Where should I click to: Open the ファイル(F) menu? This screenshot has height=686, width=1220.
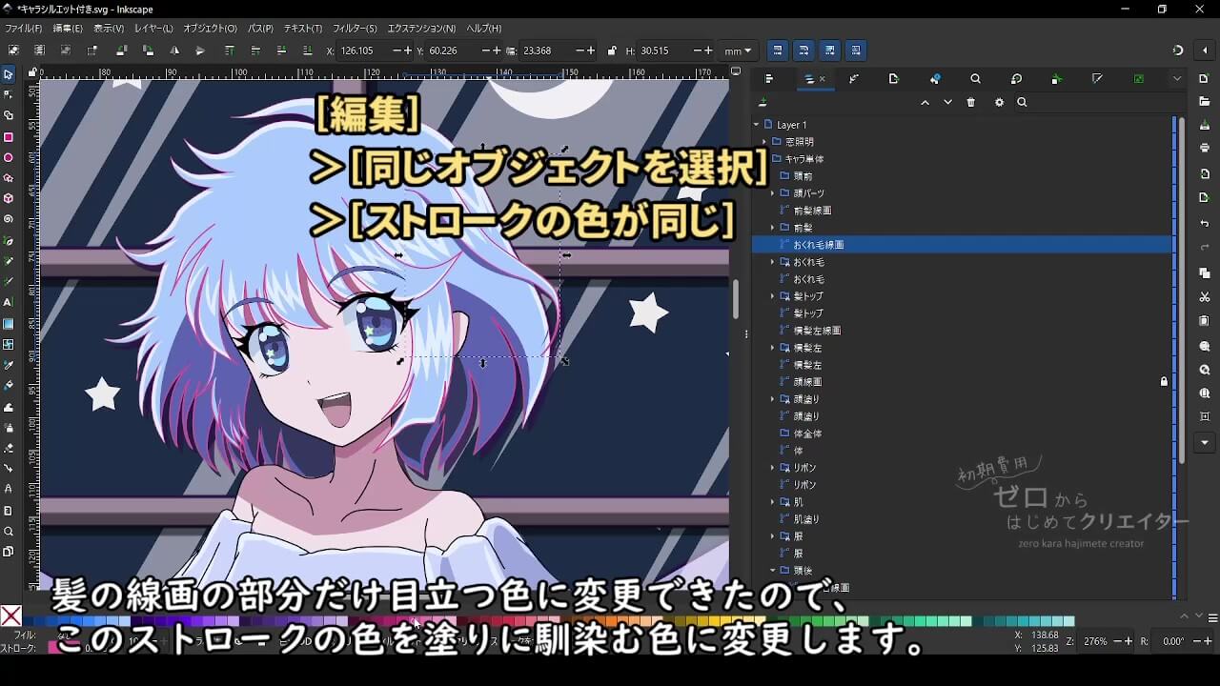click(23, 29)
